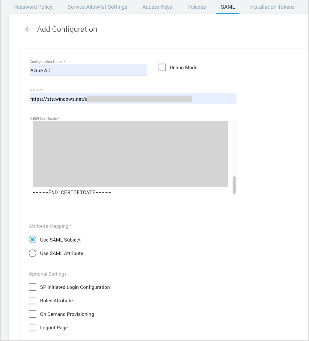Open the Policies tab
Screen dimensions: 309x341
click(196, 7)
